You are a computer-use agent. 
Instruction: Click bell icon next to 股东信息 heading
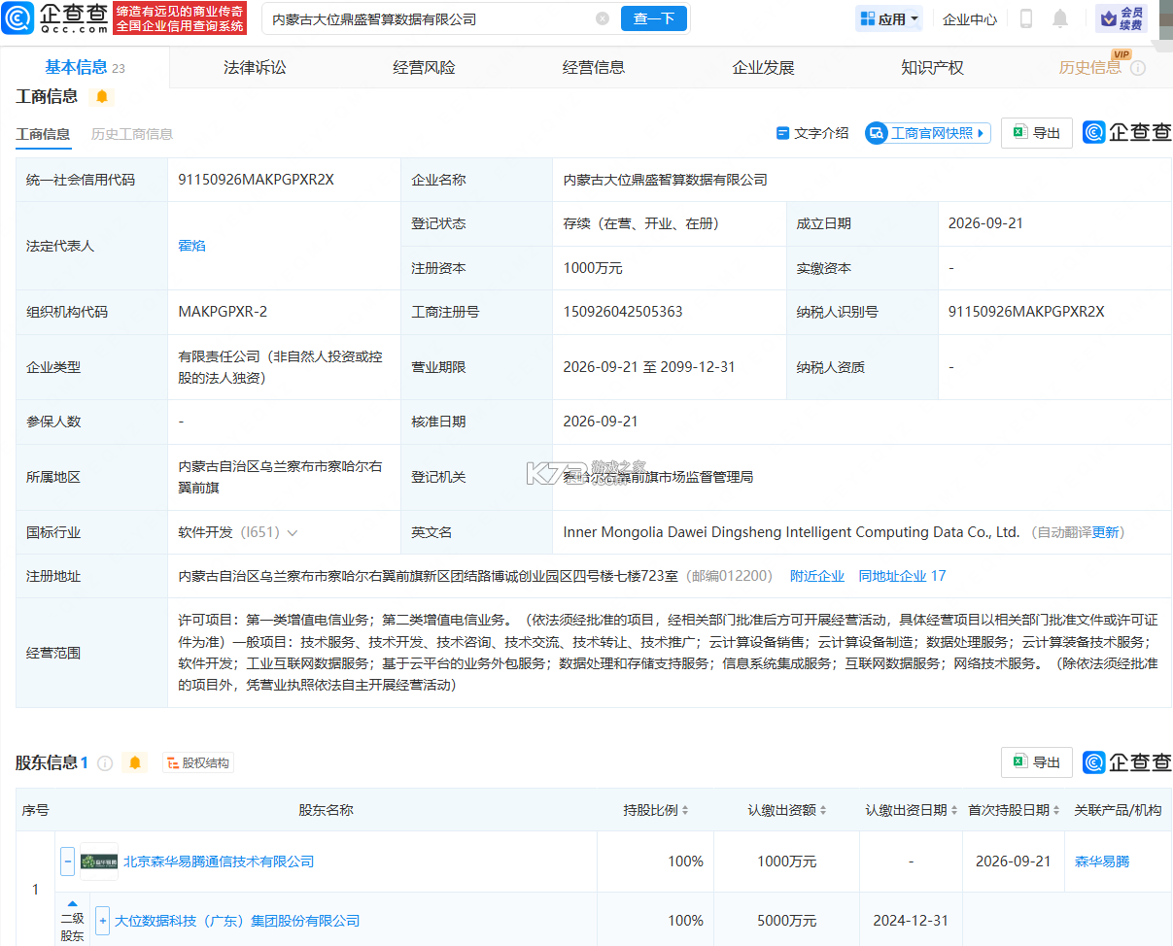pyautogui.click(x=135, y=763)
